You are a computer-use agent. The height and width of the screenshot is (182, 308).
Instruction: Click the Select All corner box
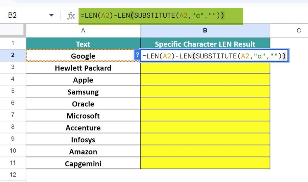coord(12,31)
